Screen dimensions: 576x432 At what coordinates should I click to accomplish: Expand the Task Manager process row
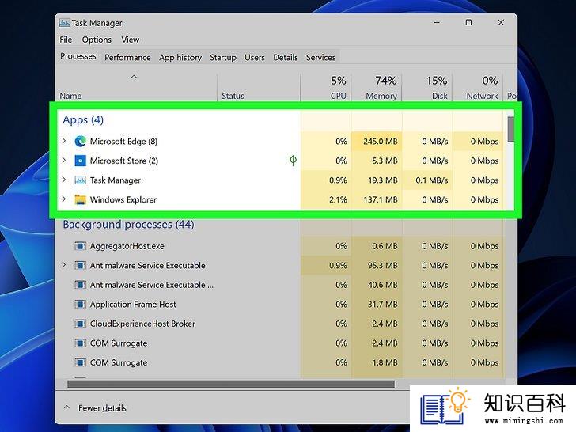click(64, 180)
